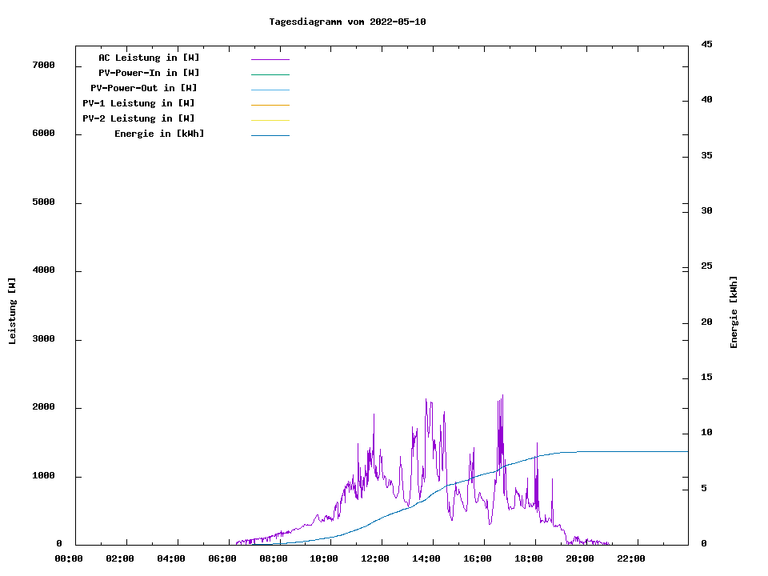This screenshot has height=576, width=768.
Task: Select the Energie in [kWh] legend label
Action: pyautogui.click(x=159, y=134)
